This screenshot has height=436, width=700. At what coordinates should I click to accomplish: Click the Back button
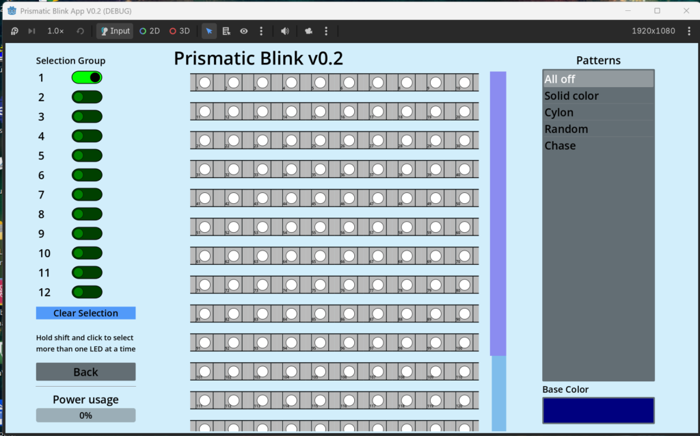[85, 372]
